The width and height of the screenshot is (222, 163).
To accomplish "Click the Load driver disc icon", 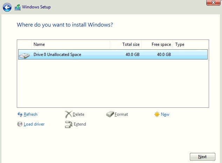I will coord(20,124).
